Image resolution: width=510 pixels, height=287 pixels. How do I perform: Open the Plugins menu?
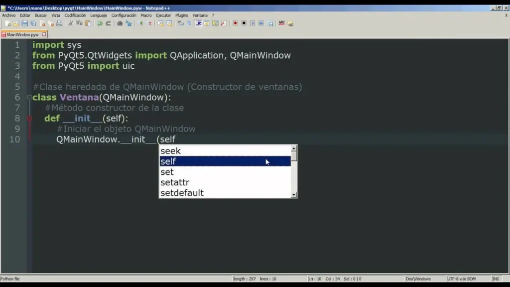pos(182,15)
